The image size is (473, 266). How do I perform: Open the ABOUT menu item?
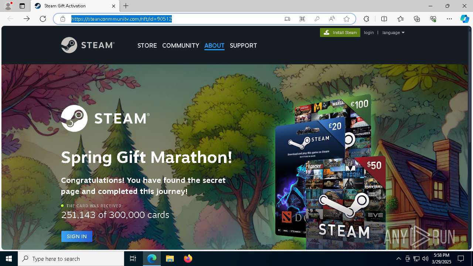tap(214, 45)
